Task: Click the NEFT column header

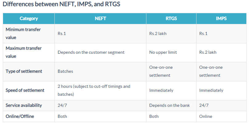Action: (100, 18)
